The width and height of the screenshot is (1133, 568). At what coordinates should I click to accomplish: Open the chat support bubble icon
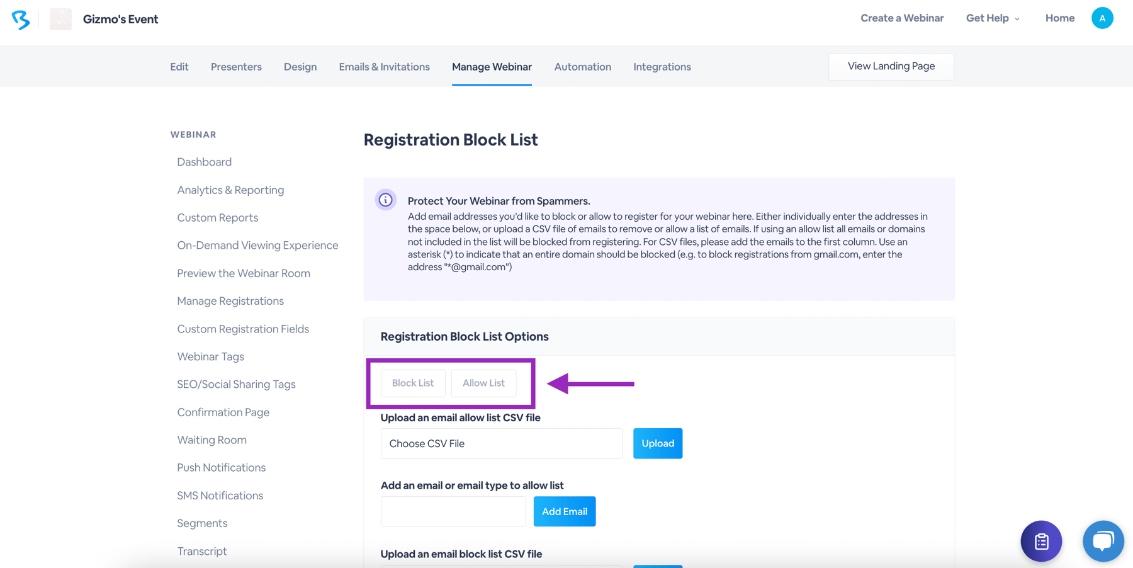pyautogui.click(x=1103, y=540)
